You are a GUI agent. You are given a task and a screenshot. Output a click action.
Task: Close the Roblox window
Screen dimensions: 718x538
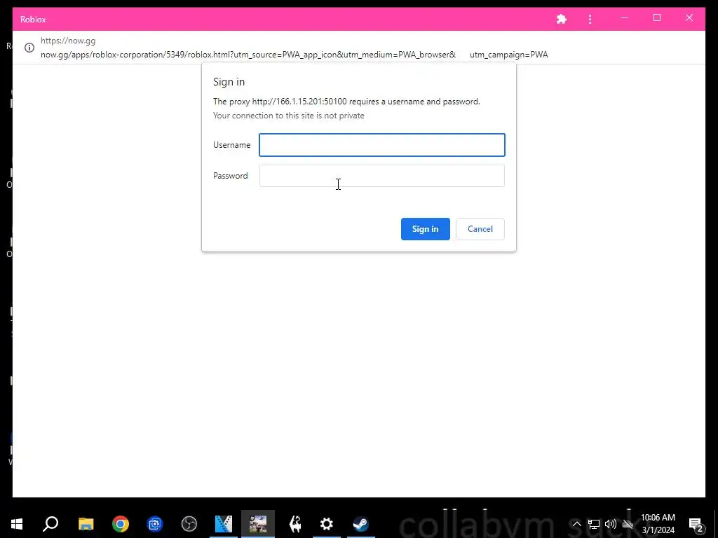[689, 18]
